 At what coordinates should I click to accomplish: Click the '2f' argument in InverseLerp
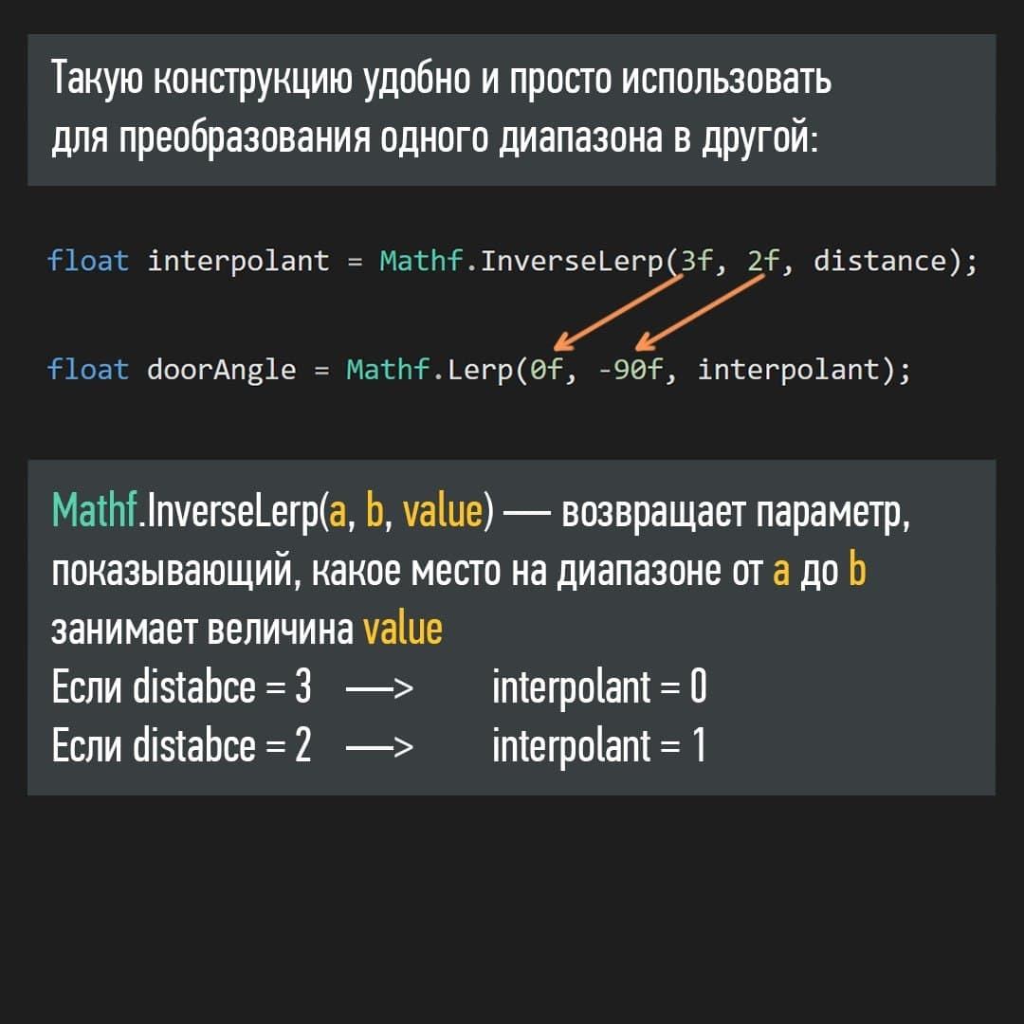[763, 262]
